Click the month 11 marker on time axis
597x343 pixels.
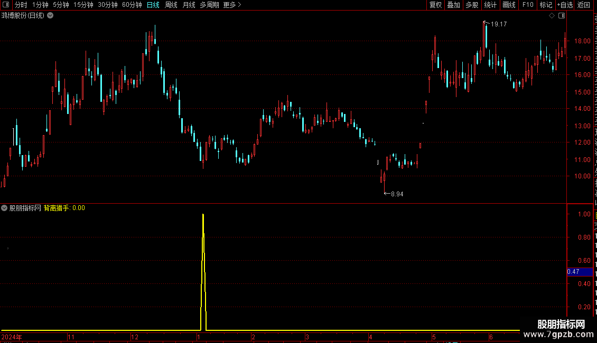[71, 337]
